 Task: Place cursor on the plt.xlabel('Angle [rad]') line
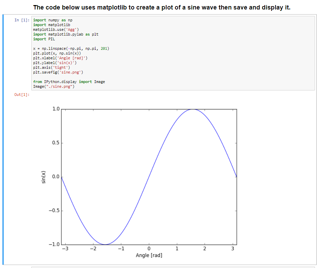click(60, 58)
